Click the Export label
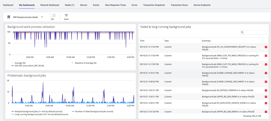 pyautogui.click(x=66, y=19)
